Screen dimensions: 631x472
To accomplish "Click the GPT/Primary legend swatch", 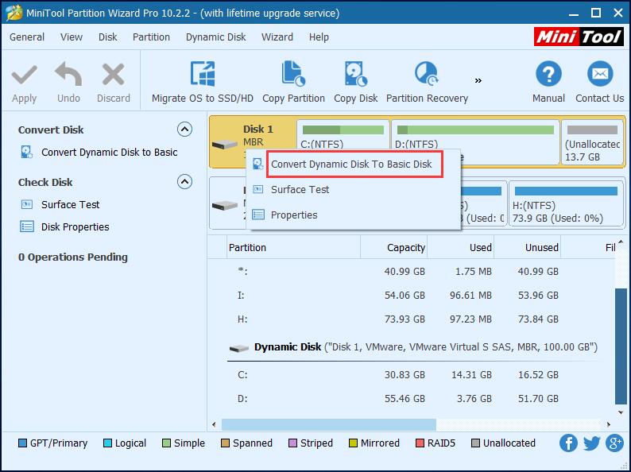I will pyautogui.click(x=22, y=443).
